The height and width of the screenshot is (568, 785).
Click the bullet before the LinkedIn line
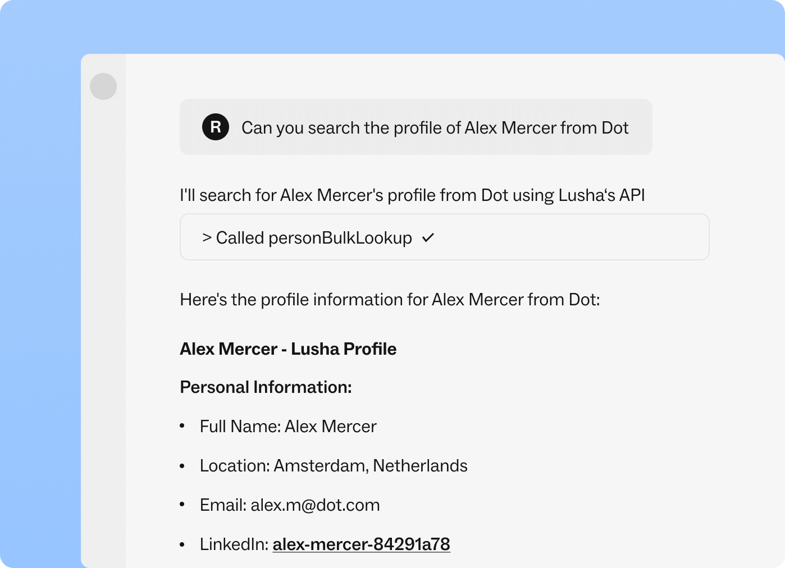coord(182,544)
